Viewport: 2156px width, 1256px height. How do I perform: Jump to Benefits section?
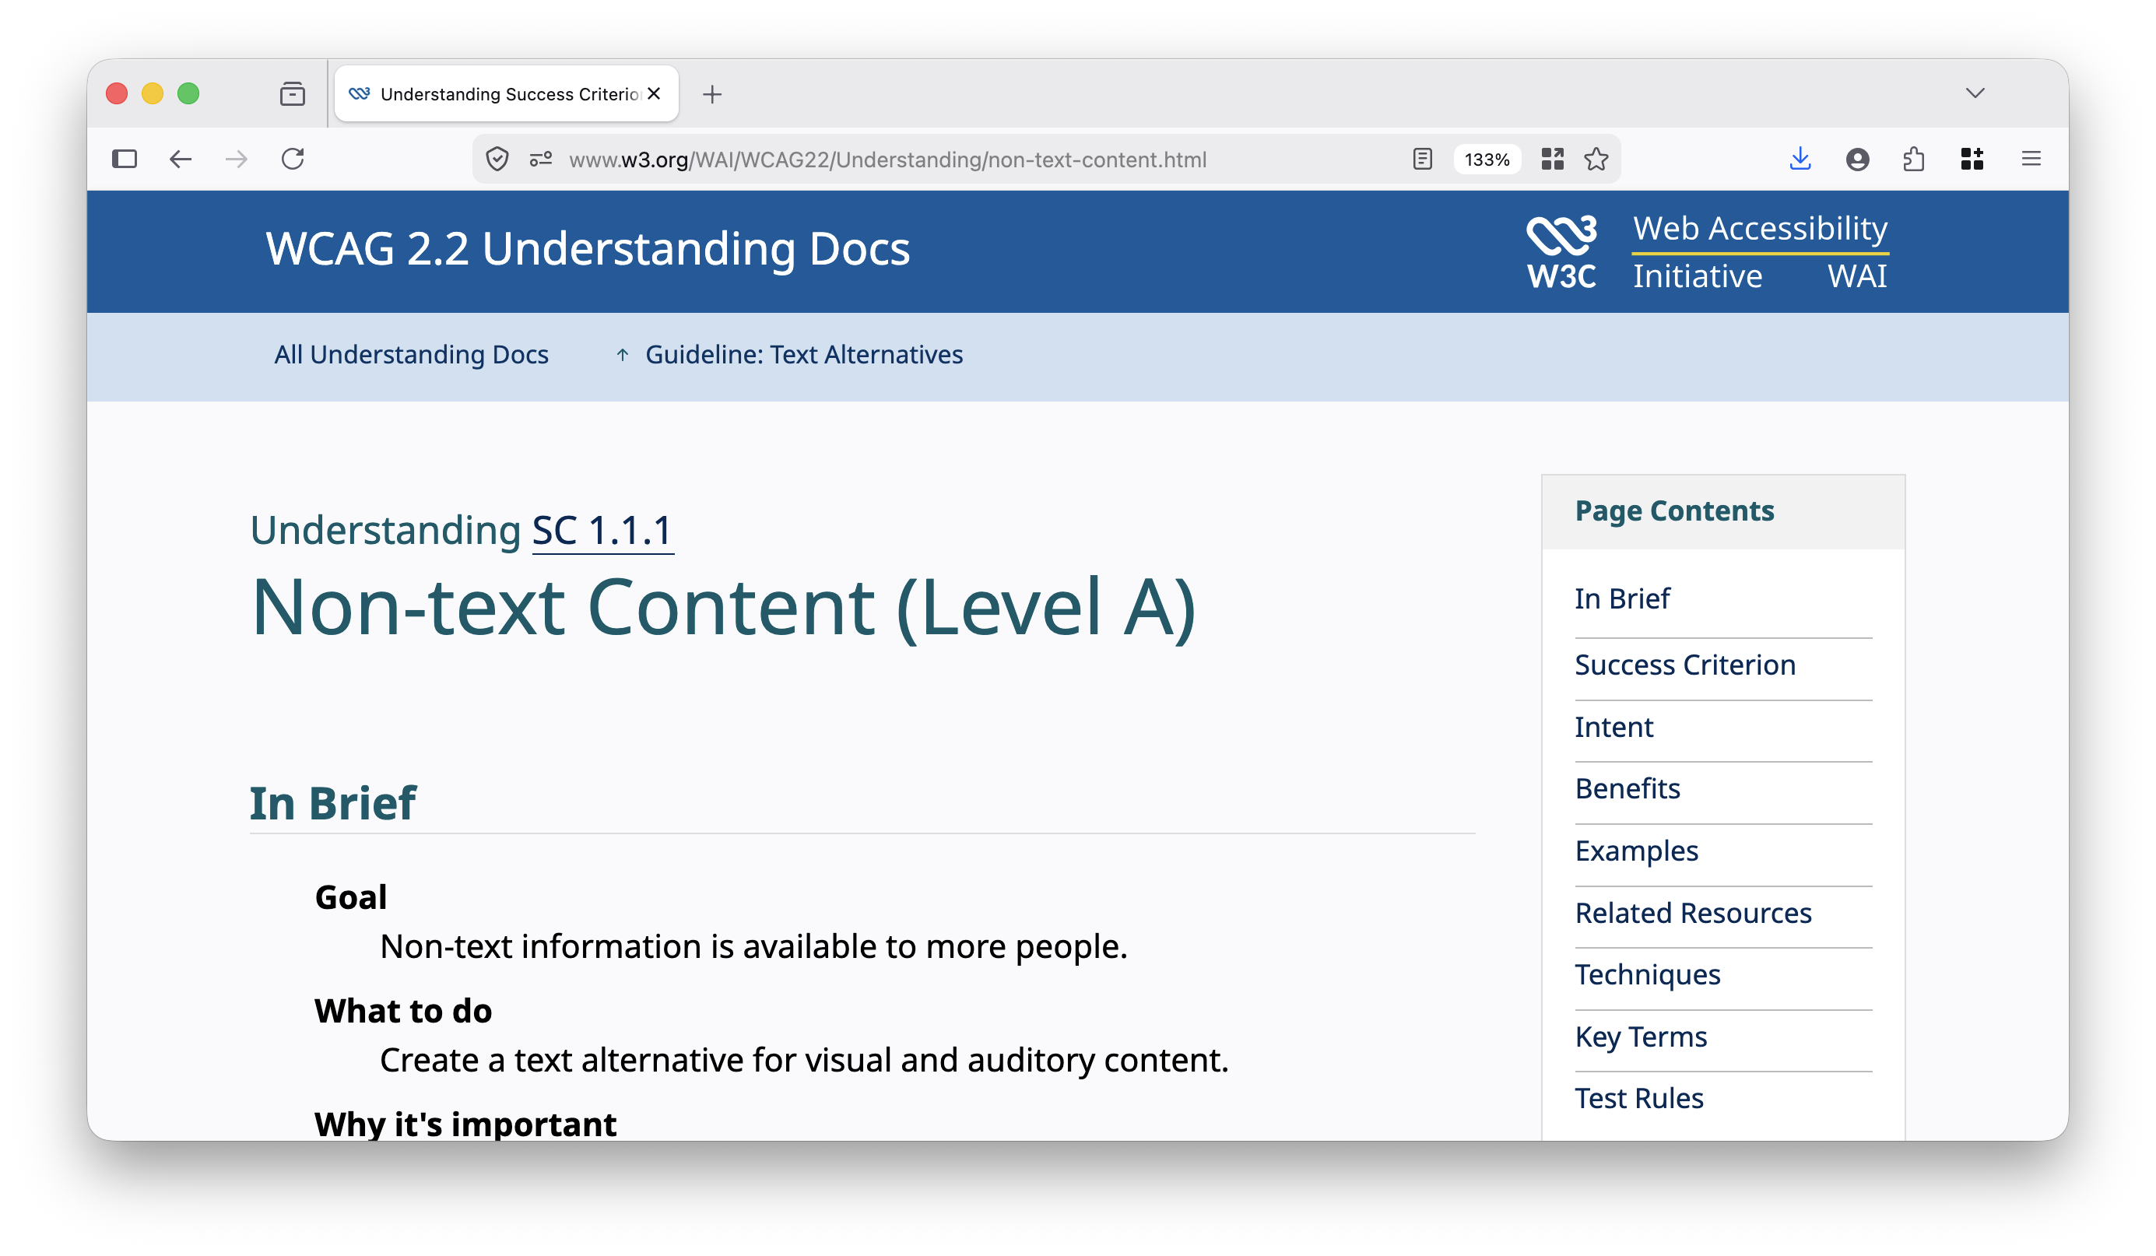click(1628, 789)
